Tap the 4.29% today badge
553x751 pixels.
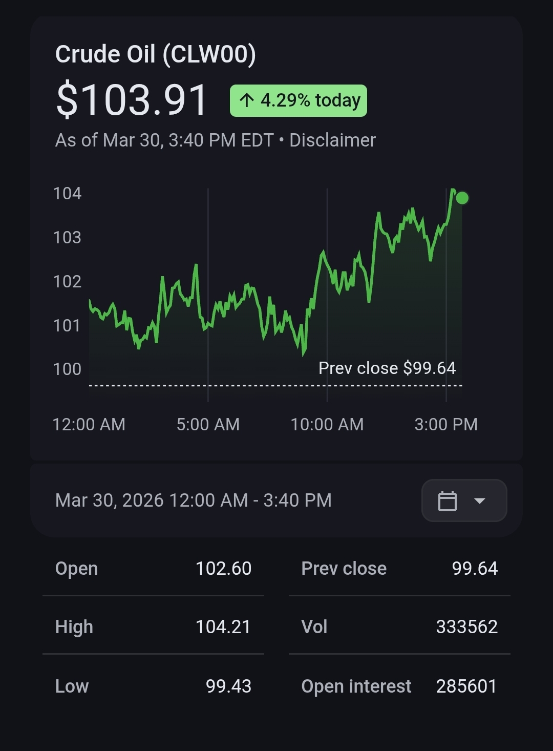299,100
